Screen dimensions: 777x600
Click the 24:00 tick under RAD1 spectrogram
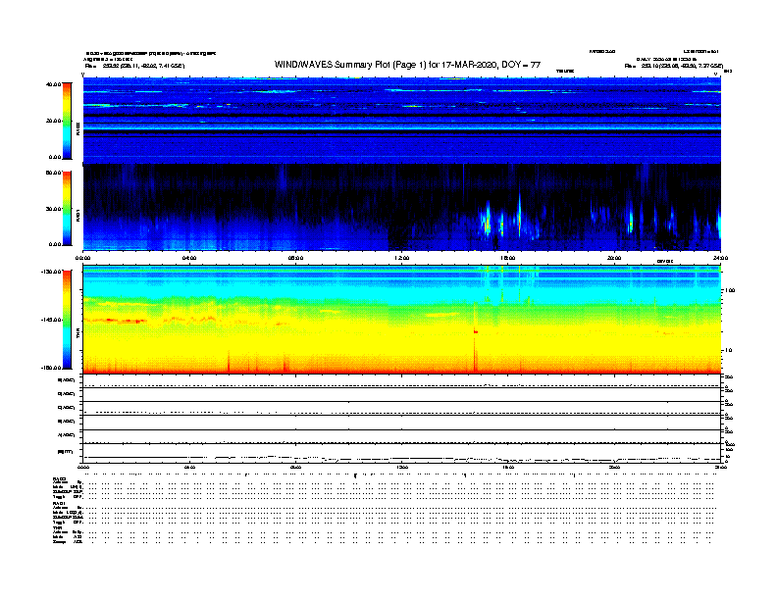[720, 258]
